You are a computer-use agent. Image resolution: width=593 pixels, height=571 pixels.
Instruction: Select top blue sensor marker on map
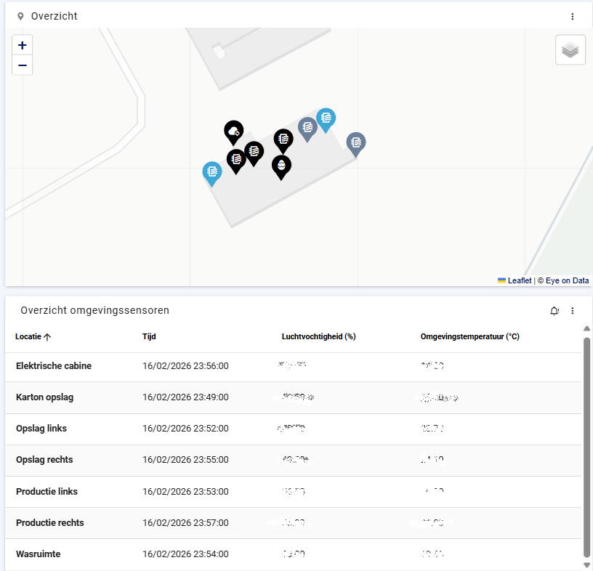326,121
